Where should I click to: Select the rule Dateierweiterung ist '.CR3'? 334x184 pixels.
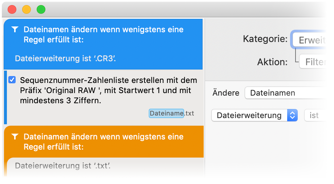[65, 58]
